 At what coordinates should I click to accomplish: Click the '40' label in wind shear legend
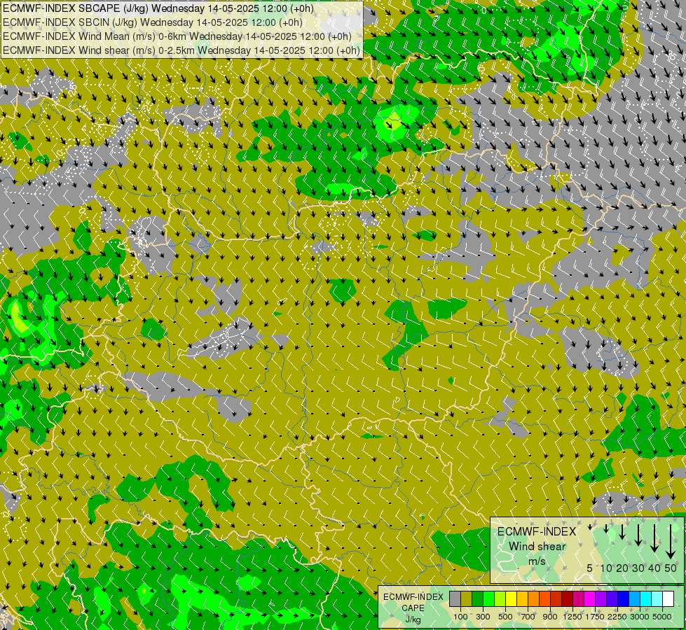654,568
